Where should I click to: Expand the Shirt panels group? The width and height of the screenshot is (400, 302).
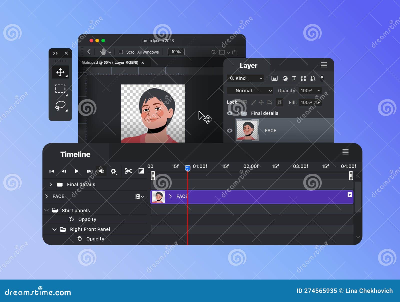point(46,210)
